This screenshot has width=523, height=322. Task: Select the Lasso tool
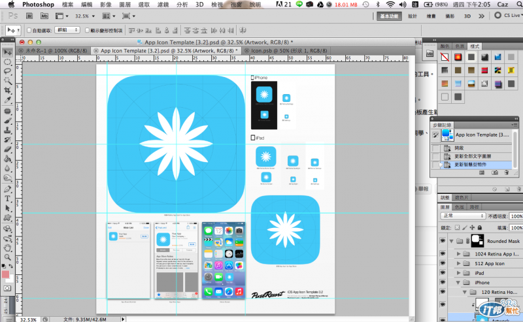tap(7, 71)
